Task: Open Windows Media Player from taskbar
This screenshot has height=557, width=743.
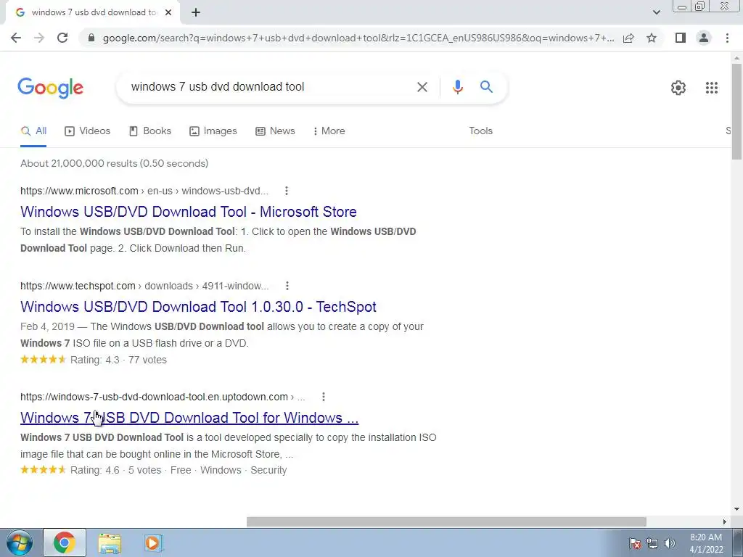Action: click(x=153, y=543)
